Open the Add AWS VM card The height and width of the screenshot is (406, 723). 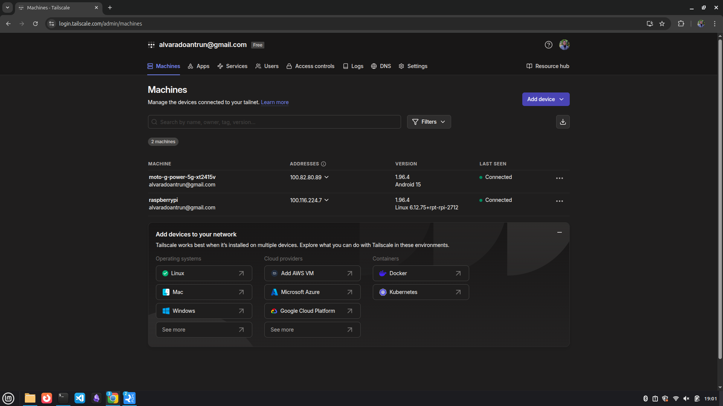tap(312, 273)
